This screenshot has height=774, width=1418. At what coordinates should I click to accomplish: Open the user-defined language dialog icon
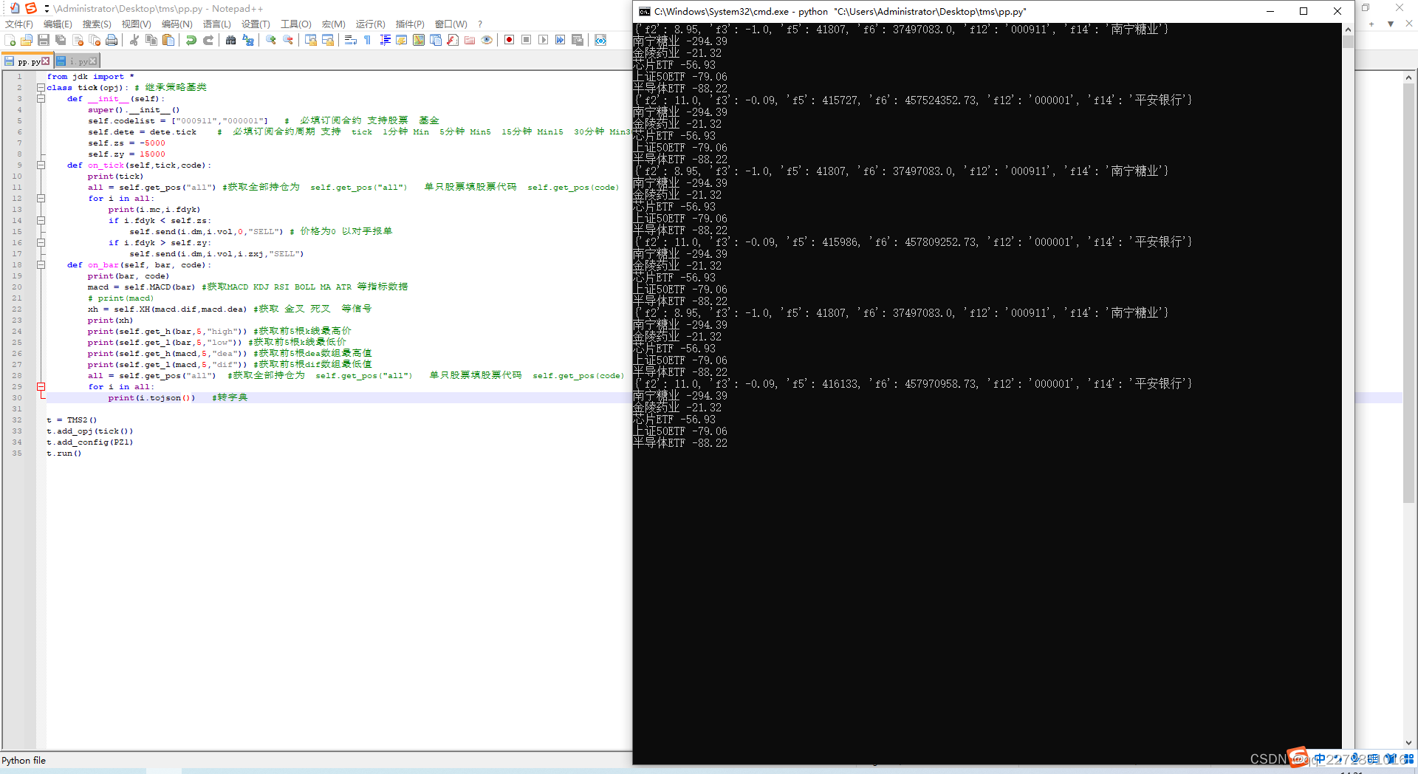click(401, 40)
